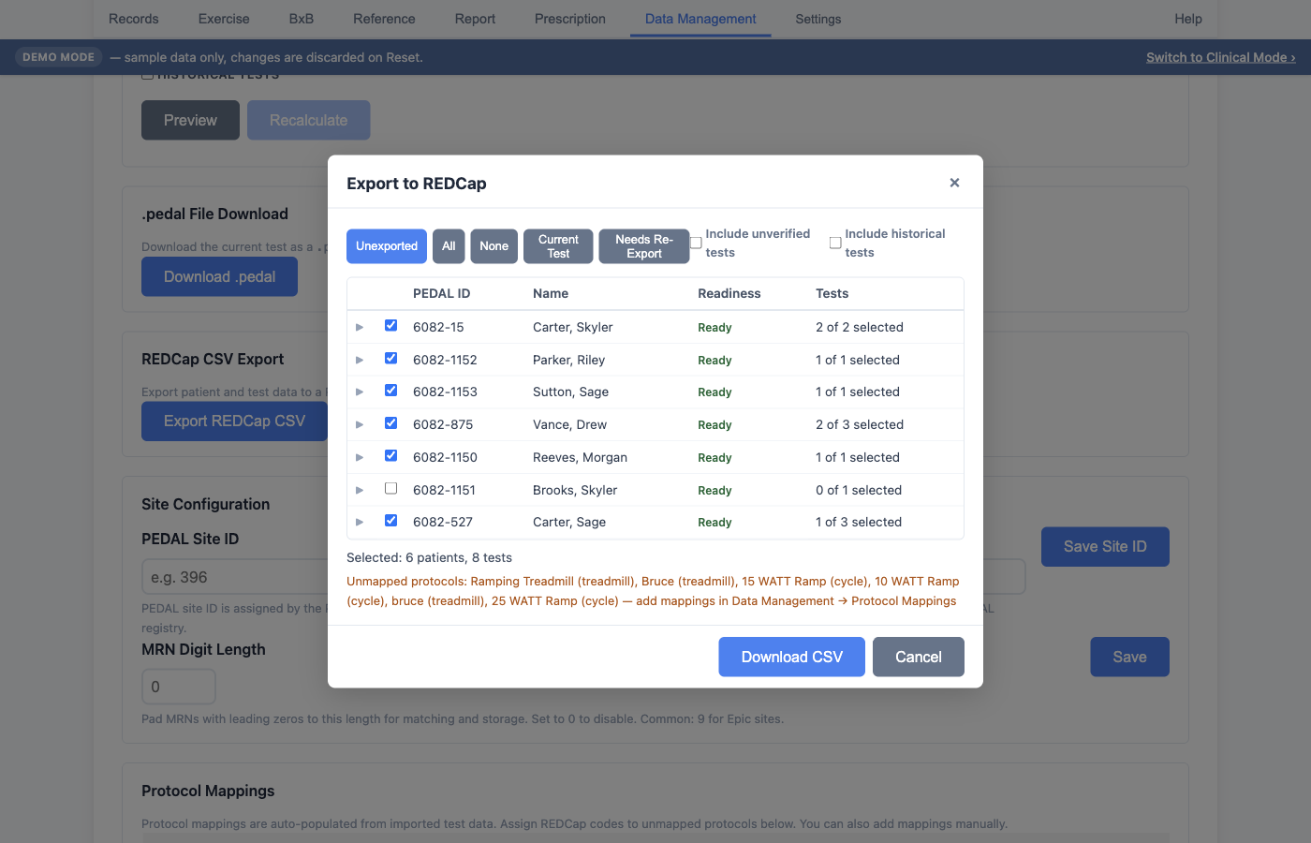This screenshot has width=1311, height=843.
Task: Click the Tests column header
Action: click(832, 293)
